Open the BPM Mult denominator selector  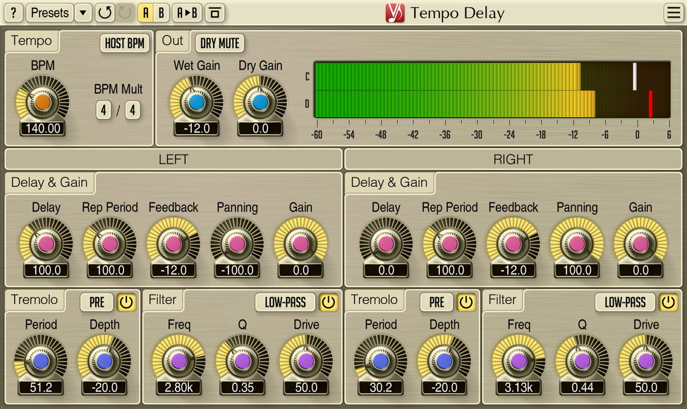coord(133,110)
